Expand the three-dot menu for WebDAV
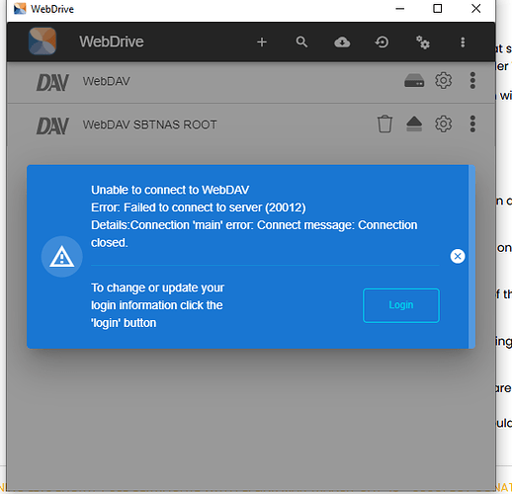 coord(472,80)
